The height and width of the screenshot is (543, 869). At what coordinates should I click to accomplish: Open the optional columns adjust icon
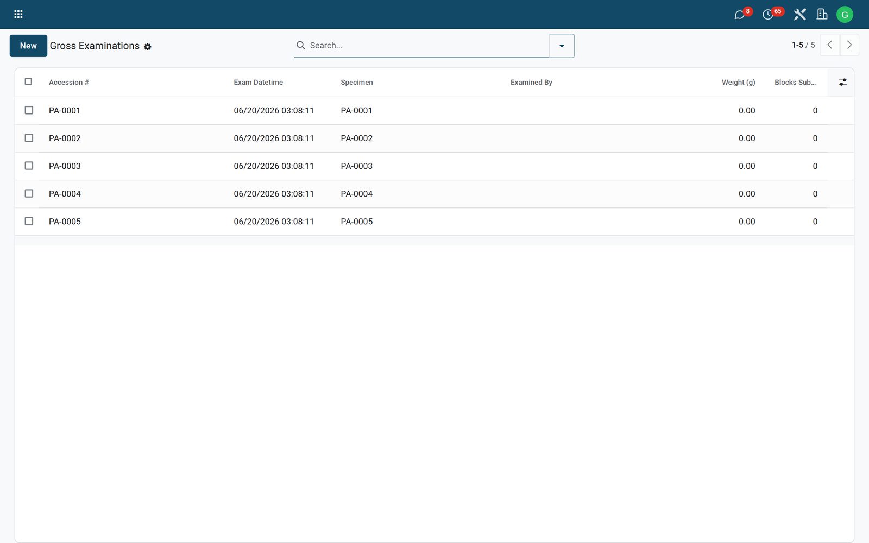coord(842,82)
